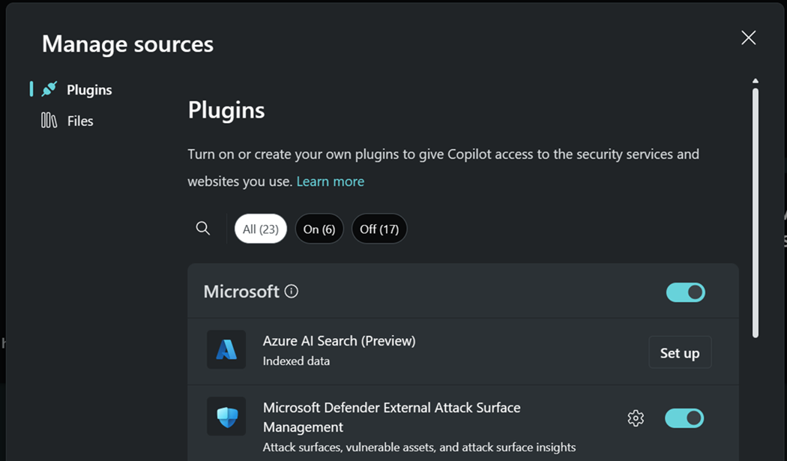Show only Off (17) plugins
Viewport: 787px width, 461px height.
(379, 228)
